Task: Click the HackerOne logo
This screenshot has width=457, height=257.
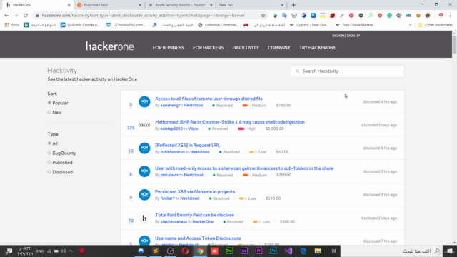Action: pos(109,46)
